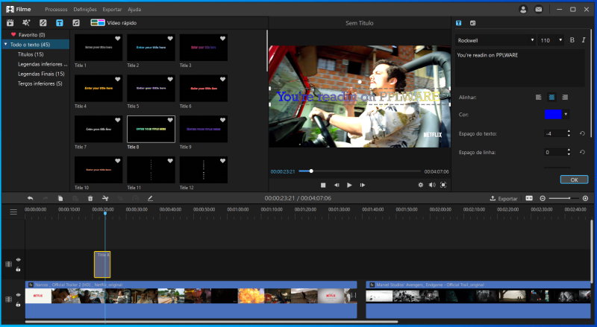Image resolution: width=597 pixels, height=327 pixels.
Task: Adjust the Espaço do texto stepper arrows
Action: 569,133
